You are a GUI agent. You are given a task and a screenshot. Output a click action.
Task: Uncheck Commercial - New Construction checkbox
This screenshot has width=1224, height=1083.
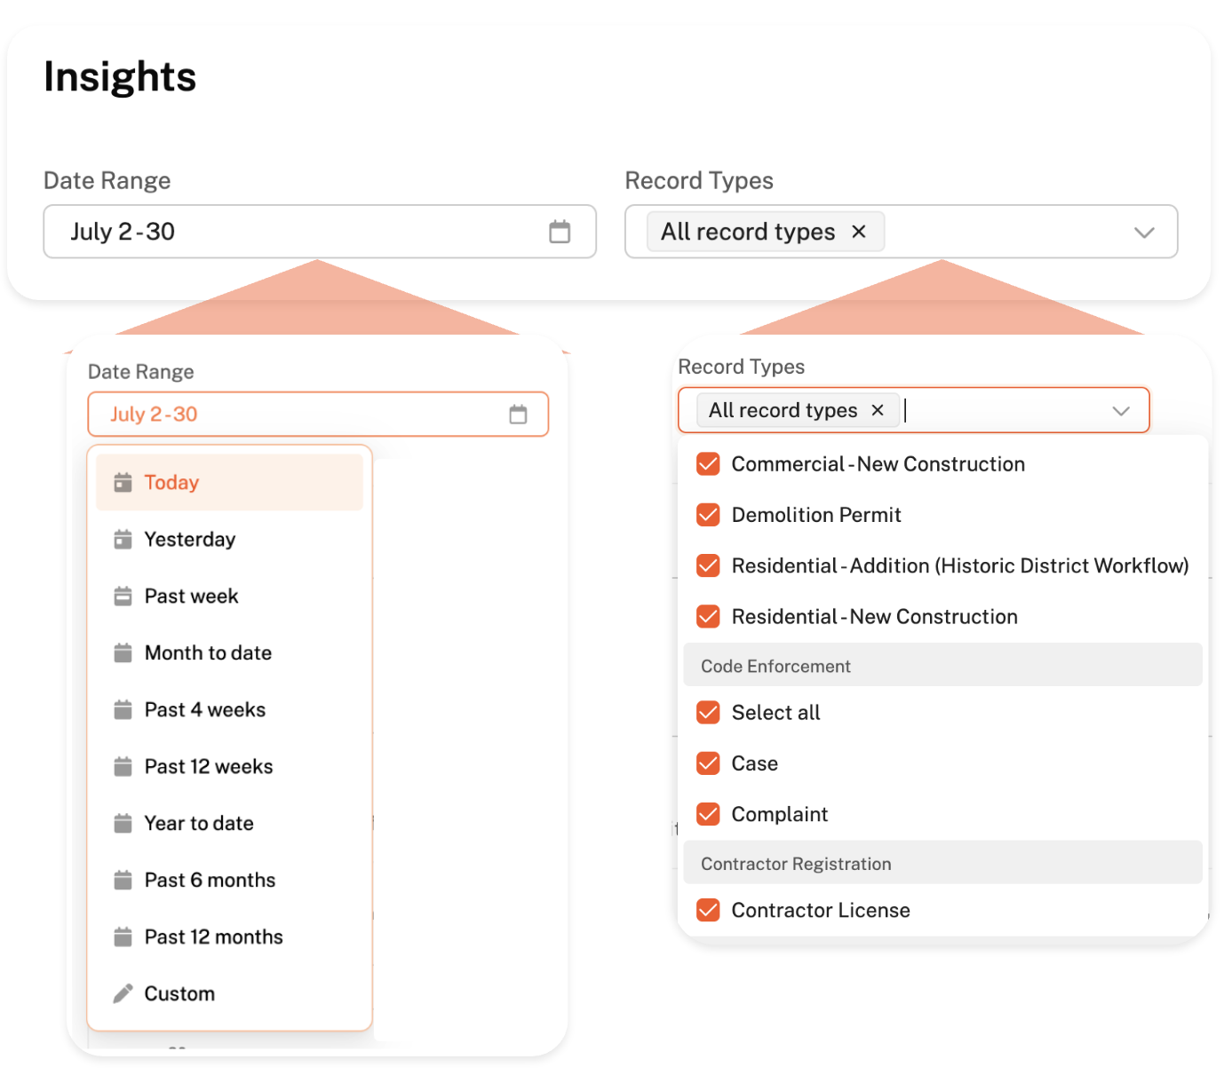[x=708, y=464]
